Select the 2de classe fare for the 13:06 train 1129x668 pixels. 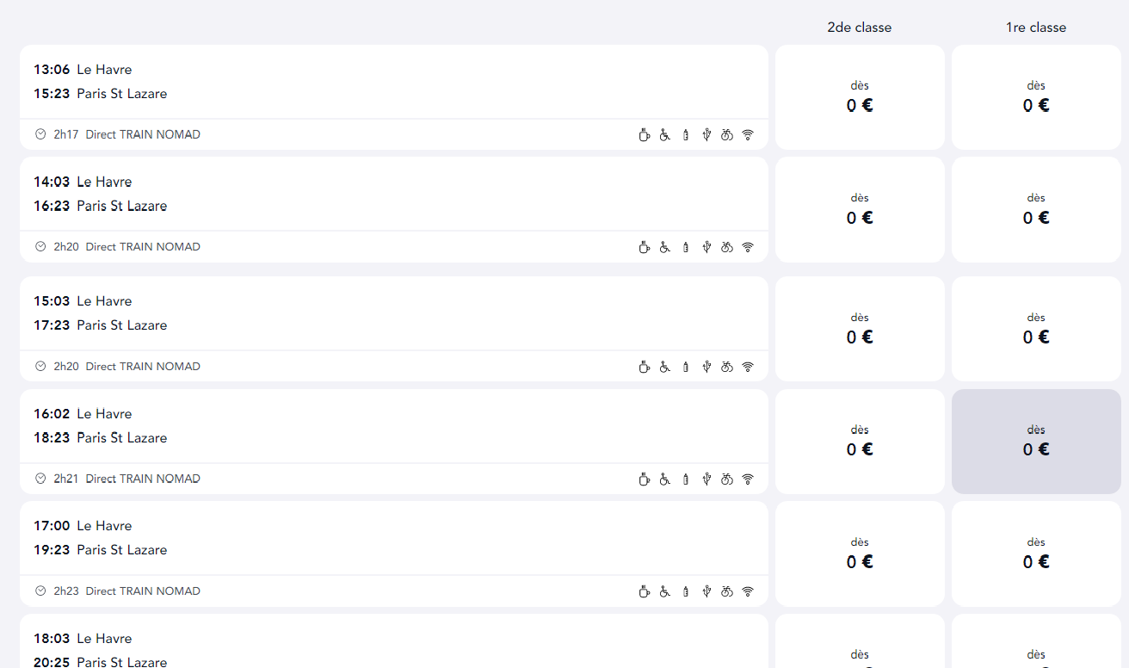coord(860,97)
